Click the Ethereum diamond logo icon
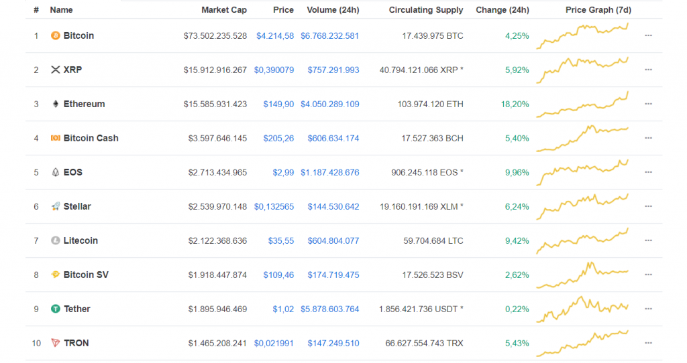The width and height of the screenshot is (687, 363). click(55, 104)
